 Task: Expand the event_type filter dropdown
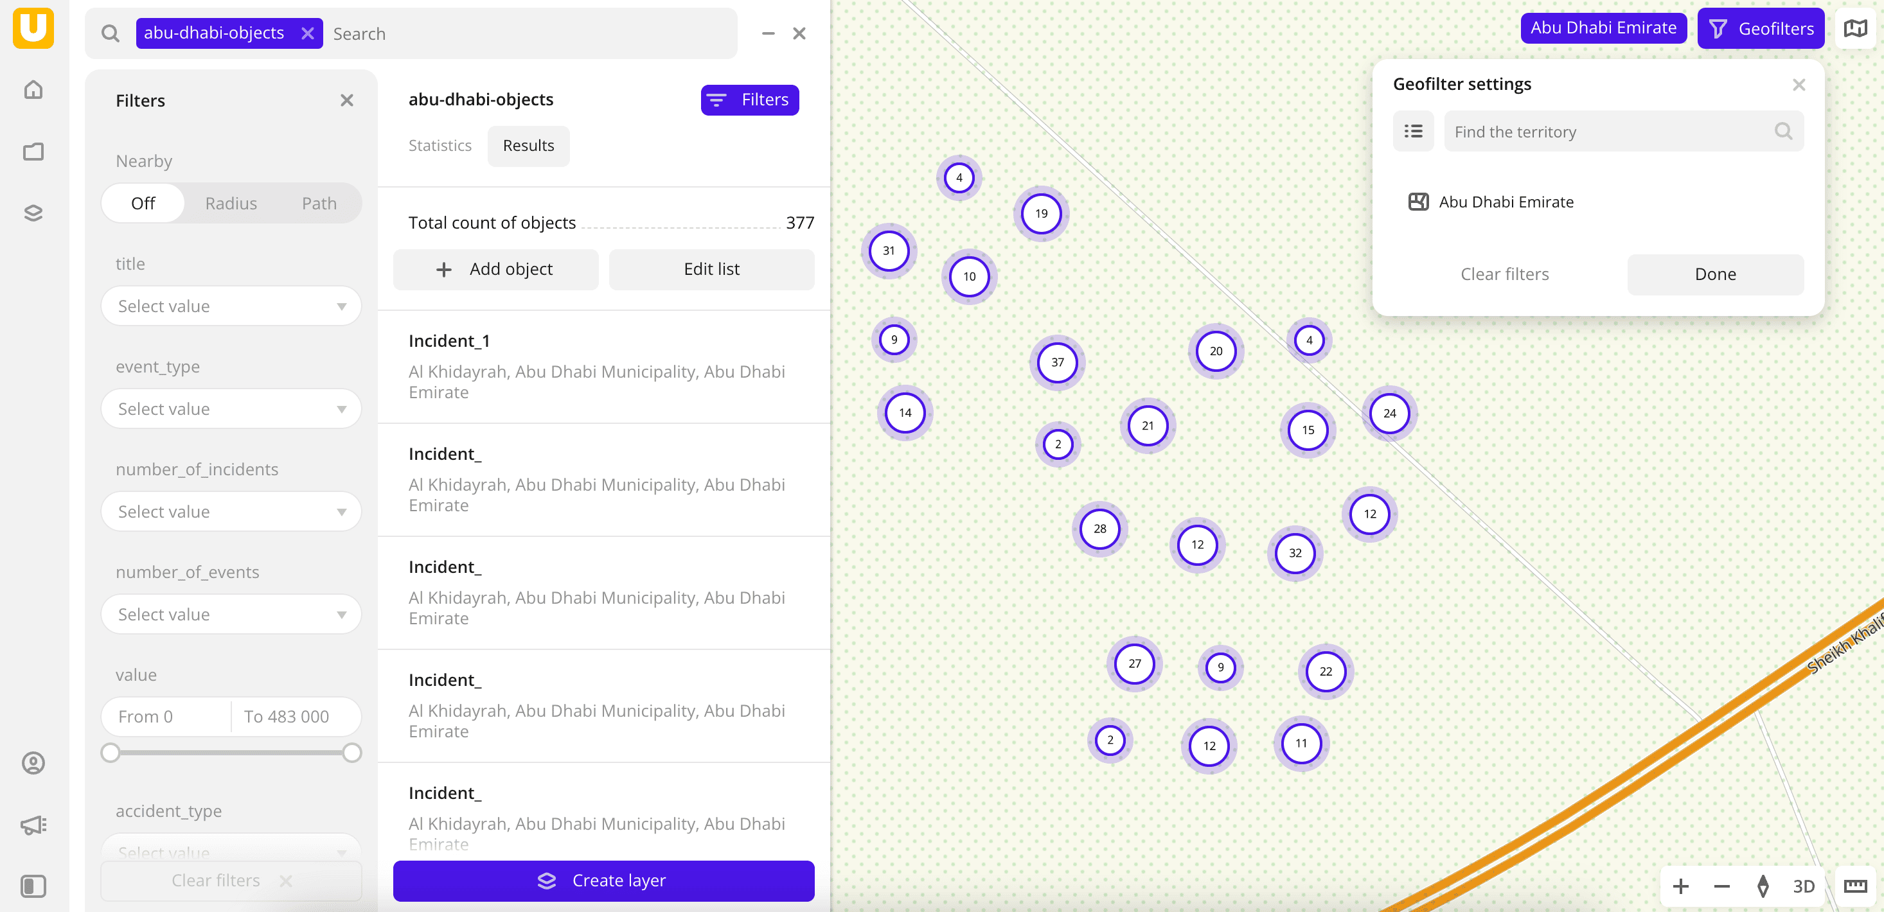[229, 408]
